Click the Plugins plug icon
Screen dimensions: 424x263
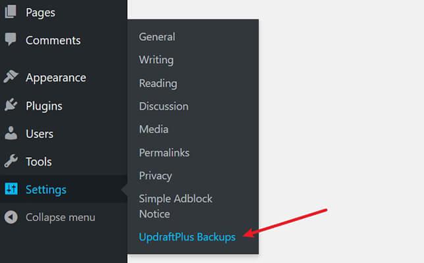coord(11,105)
